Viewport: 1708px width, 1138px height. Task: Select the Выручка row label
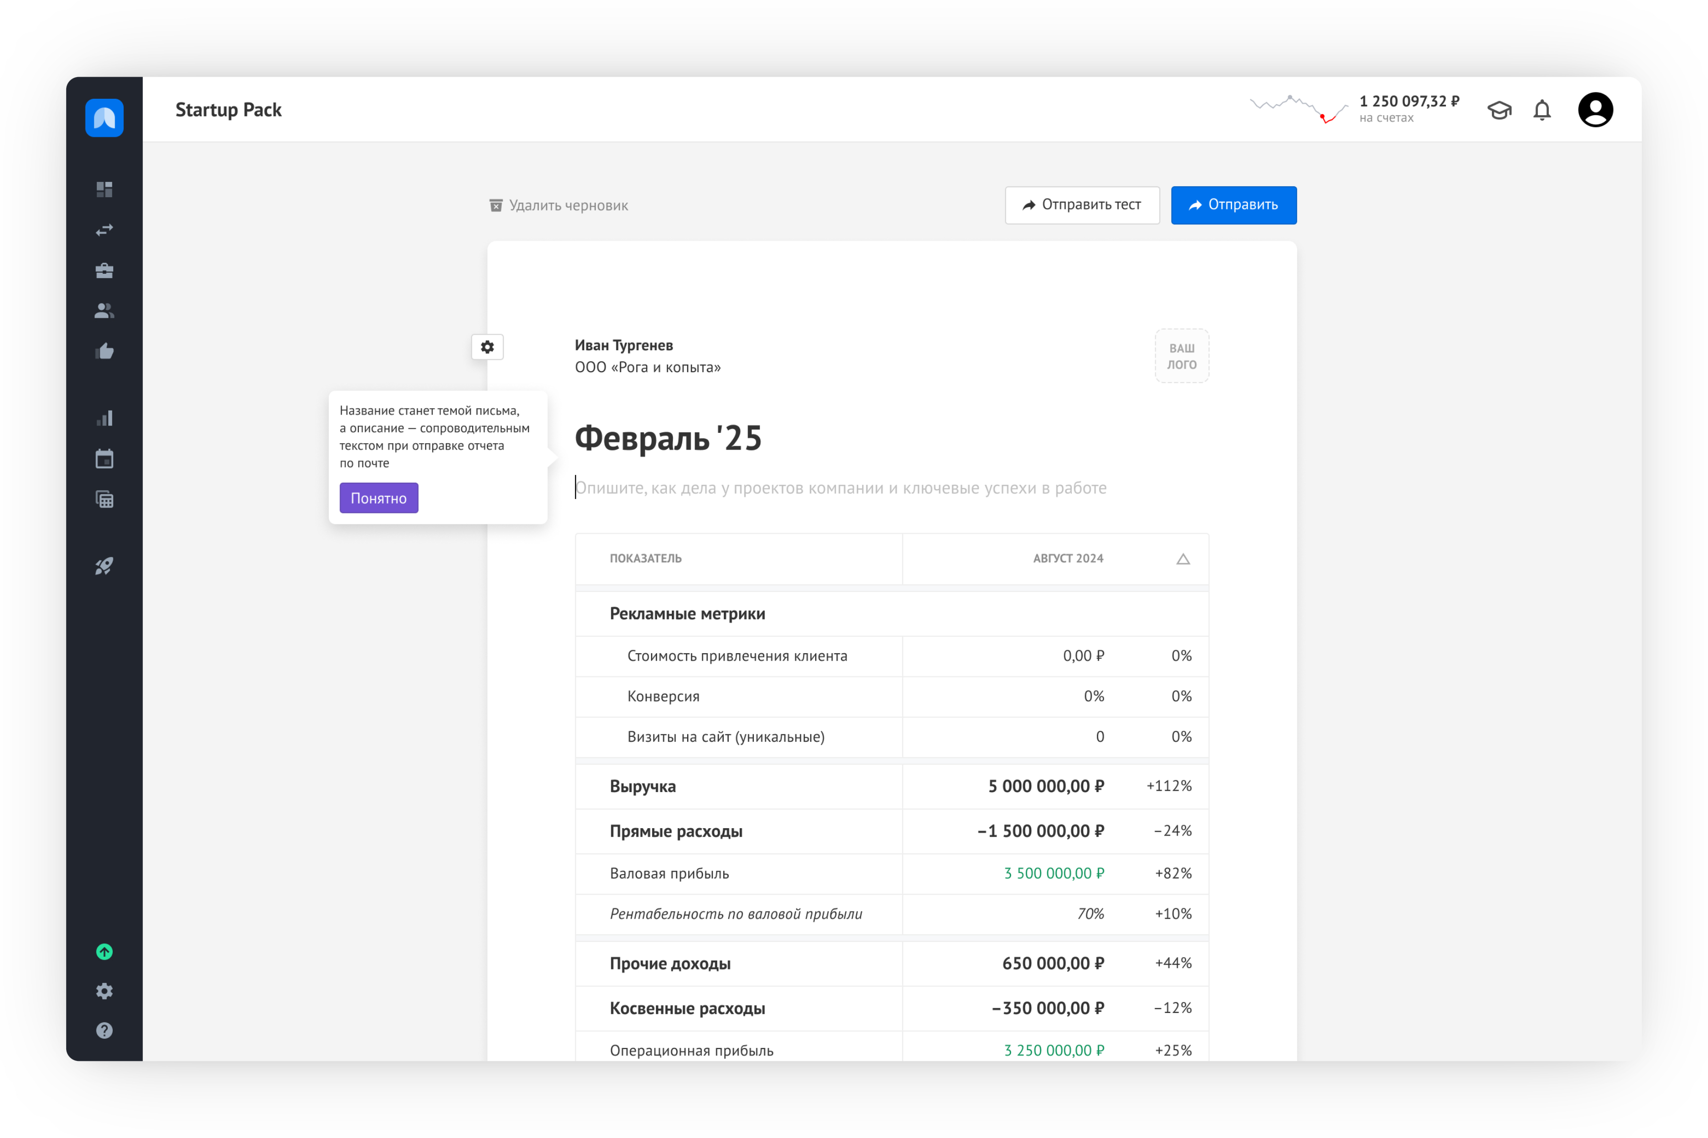[x=642, y=787]
